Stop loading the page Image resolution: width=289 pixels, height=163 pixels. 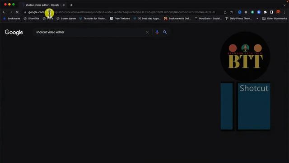(x=17, y=12)
